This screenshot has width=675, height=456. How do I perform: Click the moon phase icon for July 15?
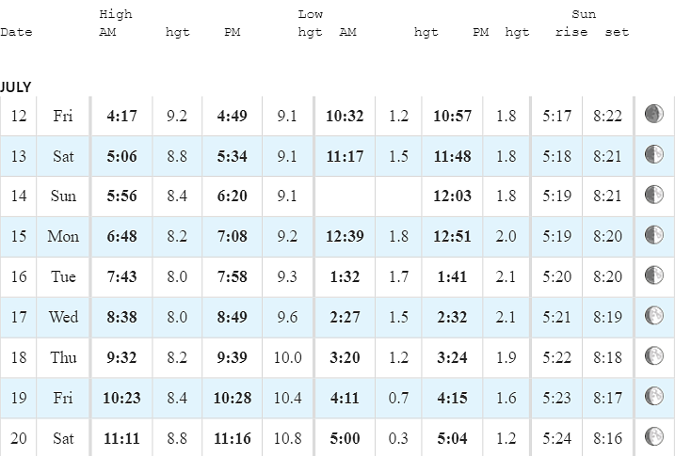(x=653, y=235)
